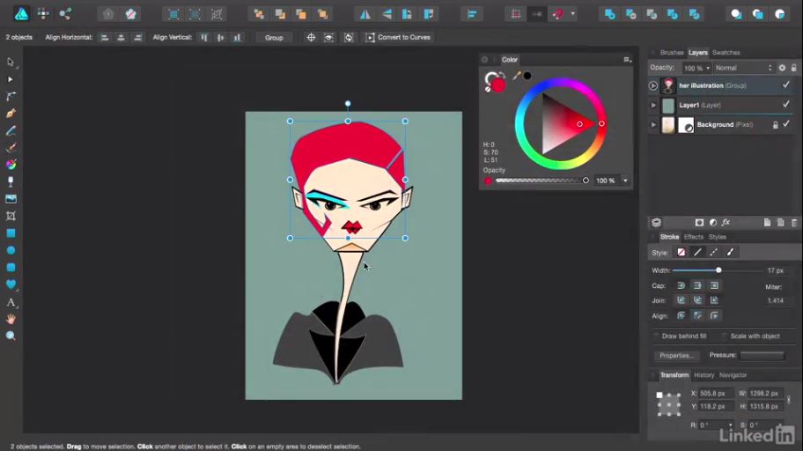Viewport: 803px width, 451px height.
Task: Switch to the Navigator tab
Action: 733,375
